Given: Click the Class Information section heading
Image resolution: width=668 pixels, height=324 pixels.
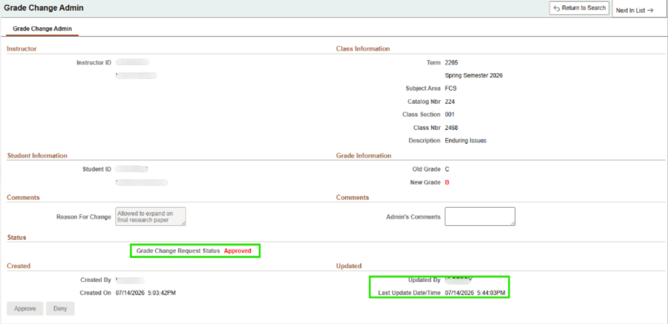Looking at the screenshot, I should pyautogui.click(x=363, y=49).
